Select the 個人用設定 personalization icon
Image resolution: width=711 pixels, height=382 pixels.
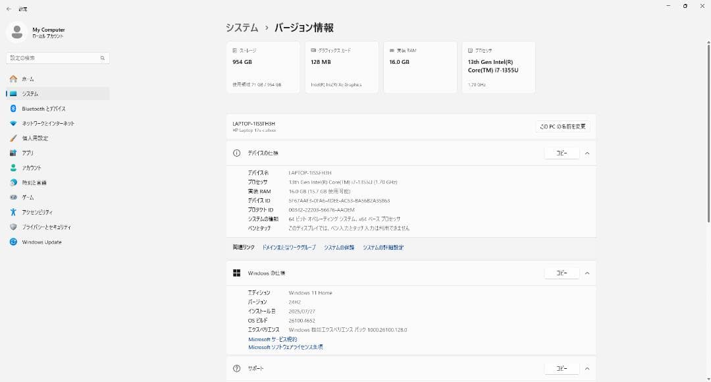coord(13,138)
